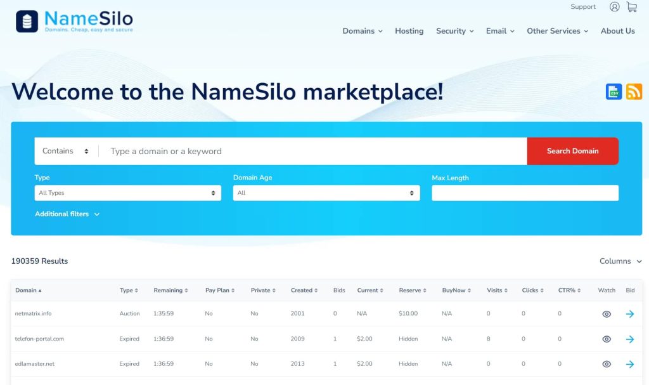Toggle watch eye for netmatrix.info

click(x=607, y=314)
